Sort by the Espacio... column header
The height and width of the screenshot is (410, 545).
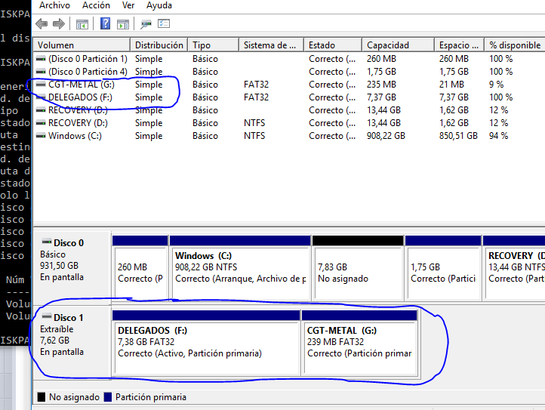coord(459,45)
